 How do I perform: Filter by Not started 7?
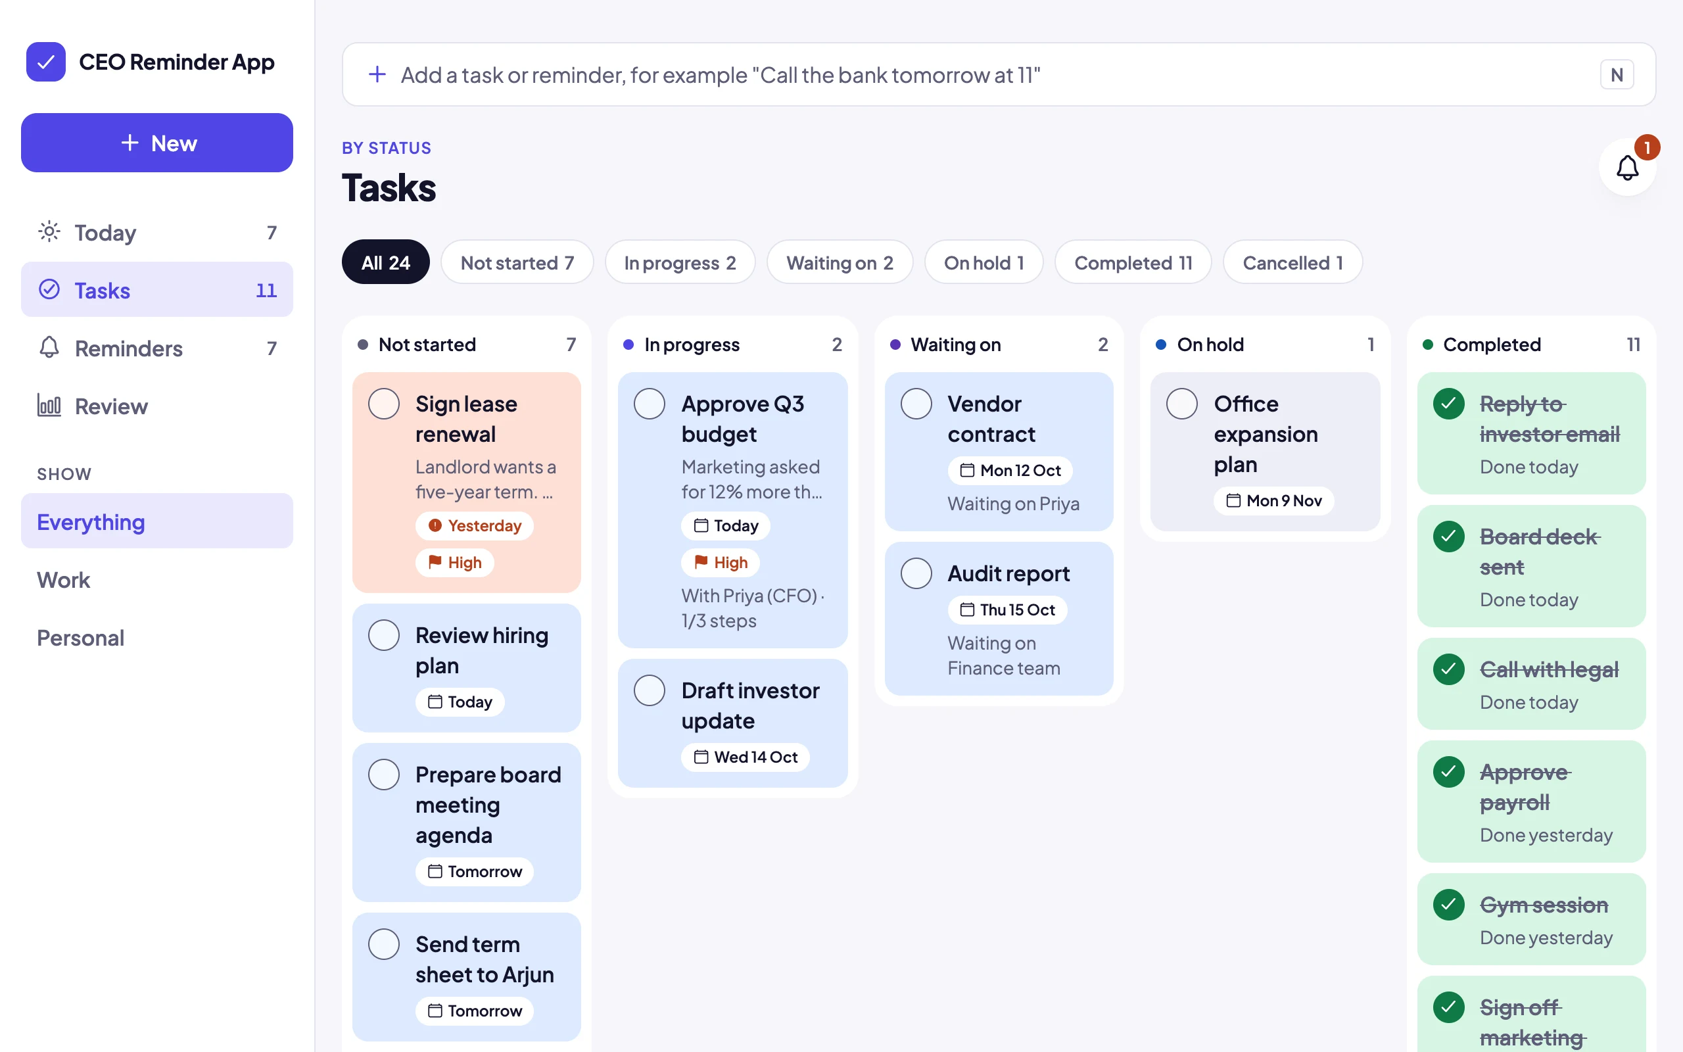pyautogui.click(x=517, y=262)
